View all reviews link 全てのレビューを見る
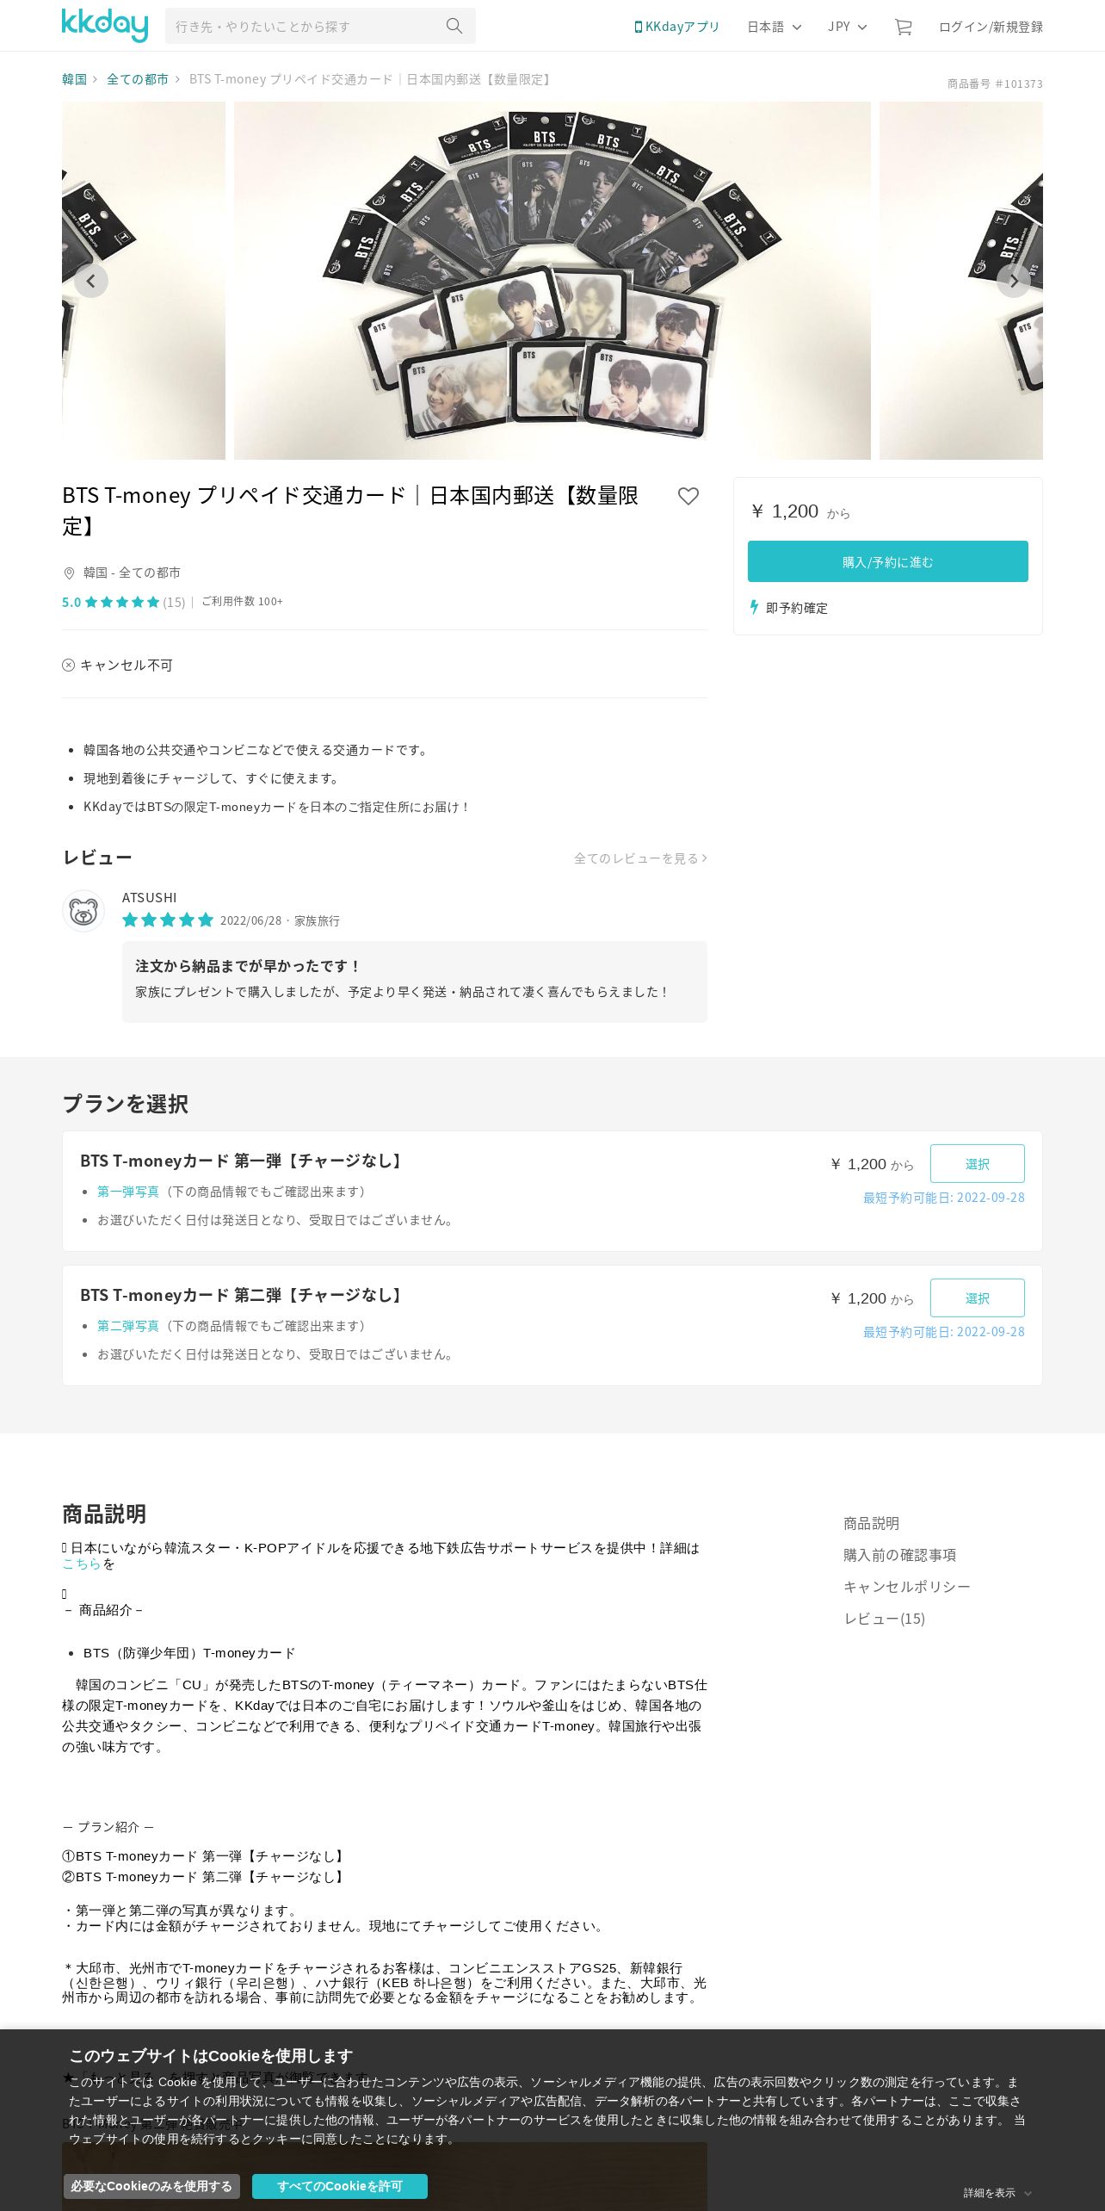The width and height of the screenshot is (1105, 2211). 640,858
